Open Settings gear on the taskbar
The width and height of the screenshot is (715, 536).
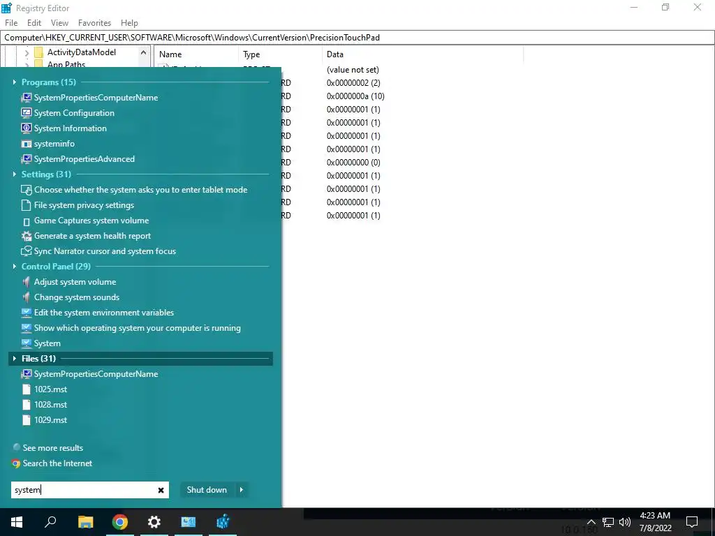(x=154, y=522)
